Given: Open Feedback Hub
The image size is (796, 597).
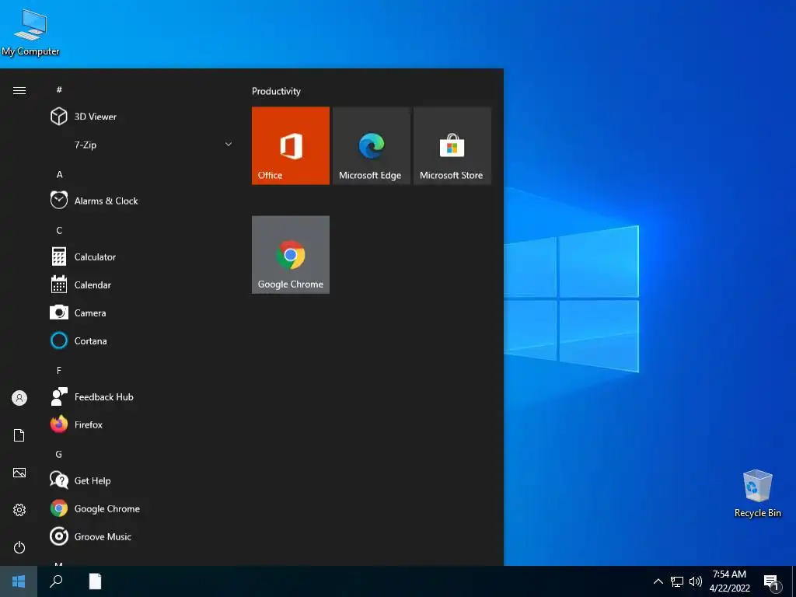Looking at the screenshot, I should [142, 397].
